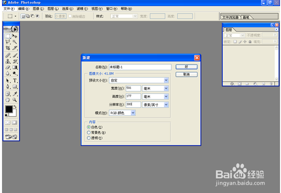
Task: Open the 滤镜 menu
Action: pos(82,9)
